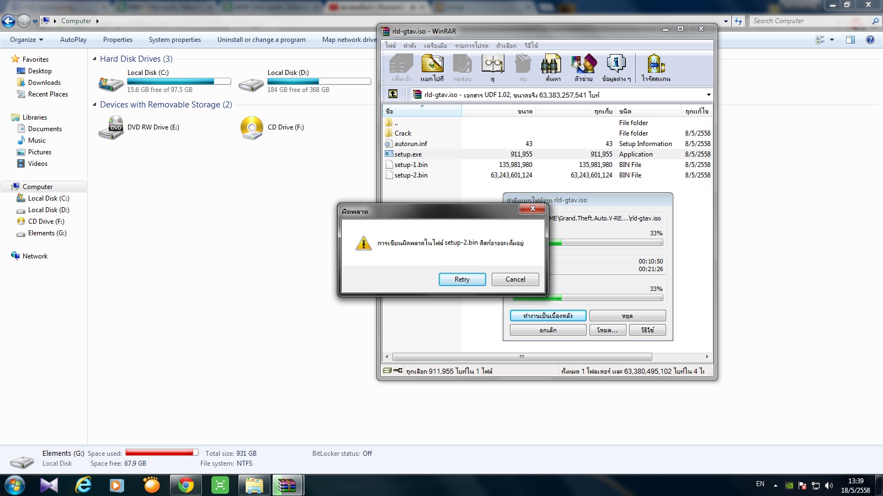Click WinRAR's horizontal scrollbar thumb

[522, 357]
